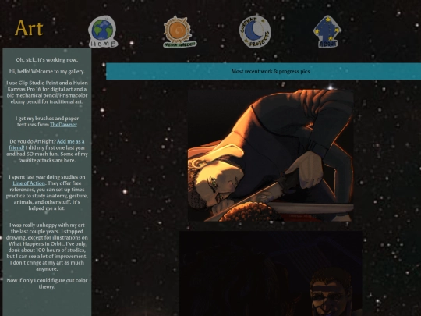Click the Clip Studio Paint paragraph
The width and height of the screenshot is (421, 316).
coord(47,92)
